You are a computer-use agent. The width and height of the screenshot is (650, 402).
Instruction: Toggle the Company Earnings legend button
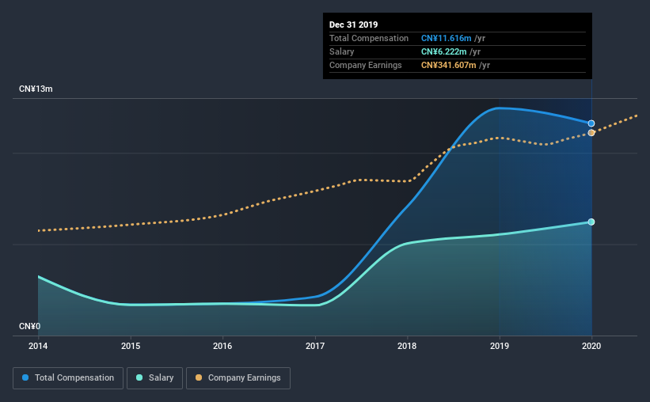(x=238, y=378)
